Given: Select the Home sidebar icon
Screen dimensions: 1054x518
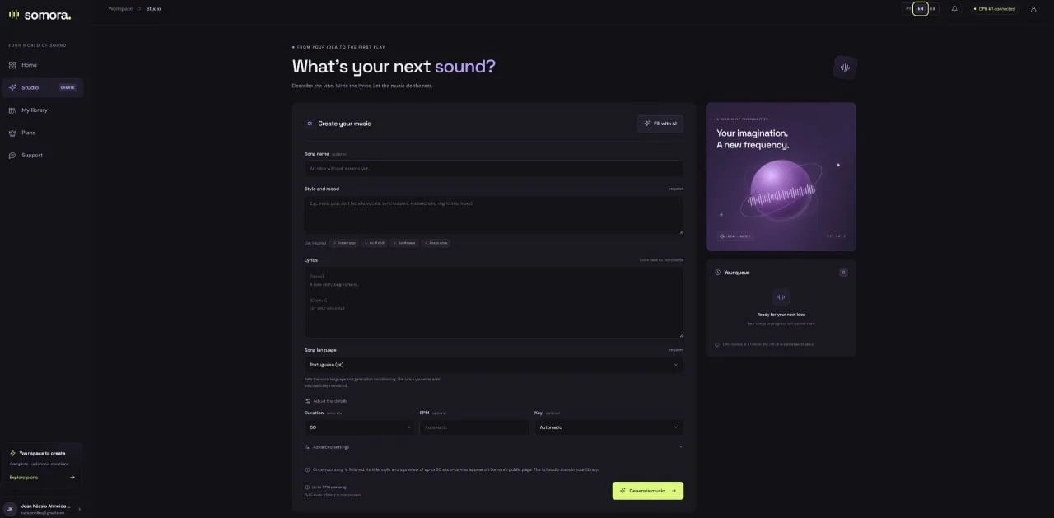Looking at the screenshot, I should (12, 65).
